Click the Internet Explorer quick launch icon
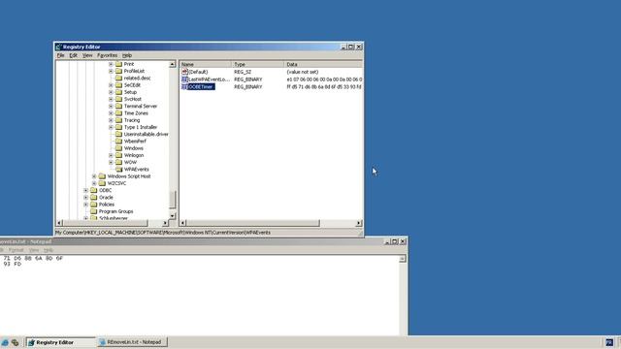Viewport: 621px width, 349px height. pos(5,342)
